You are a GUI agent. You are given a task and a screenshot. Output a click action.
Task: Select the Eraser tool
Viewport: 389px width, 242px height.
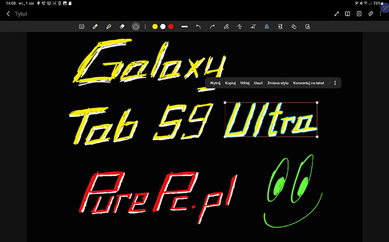(x=122, y=27)
